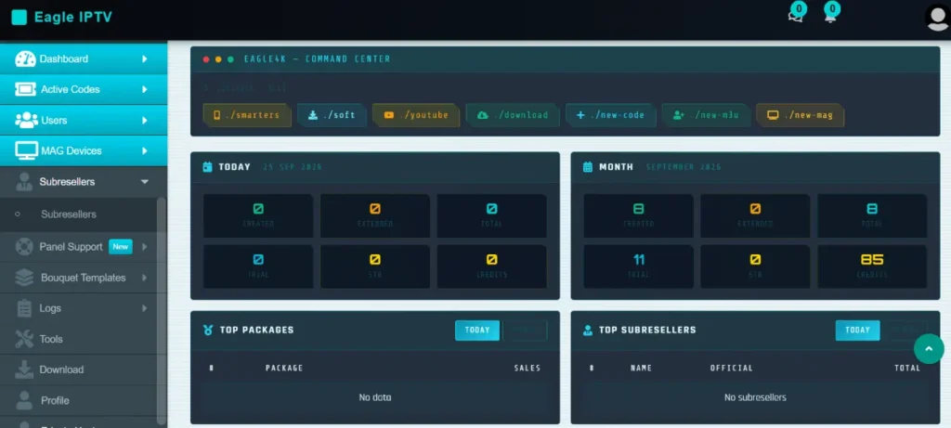Select the dim tab beside TODAY in Top Packages
Screen dimensions: 951x428
click(x=526, y=331)
